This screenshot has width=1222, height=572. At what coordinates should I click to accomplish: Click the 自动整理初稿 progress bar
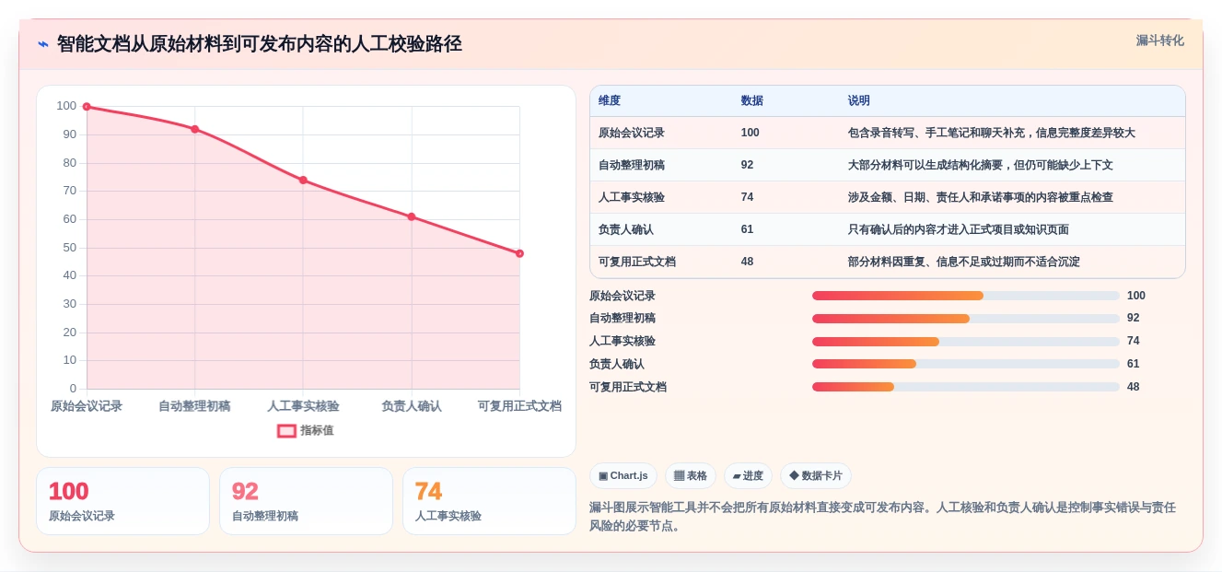[x=965, y=318]
